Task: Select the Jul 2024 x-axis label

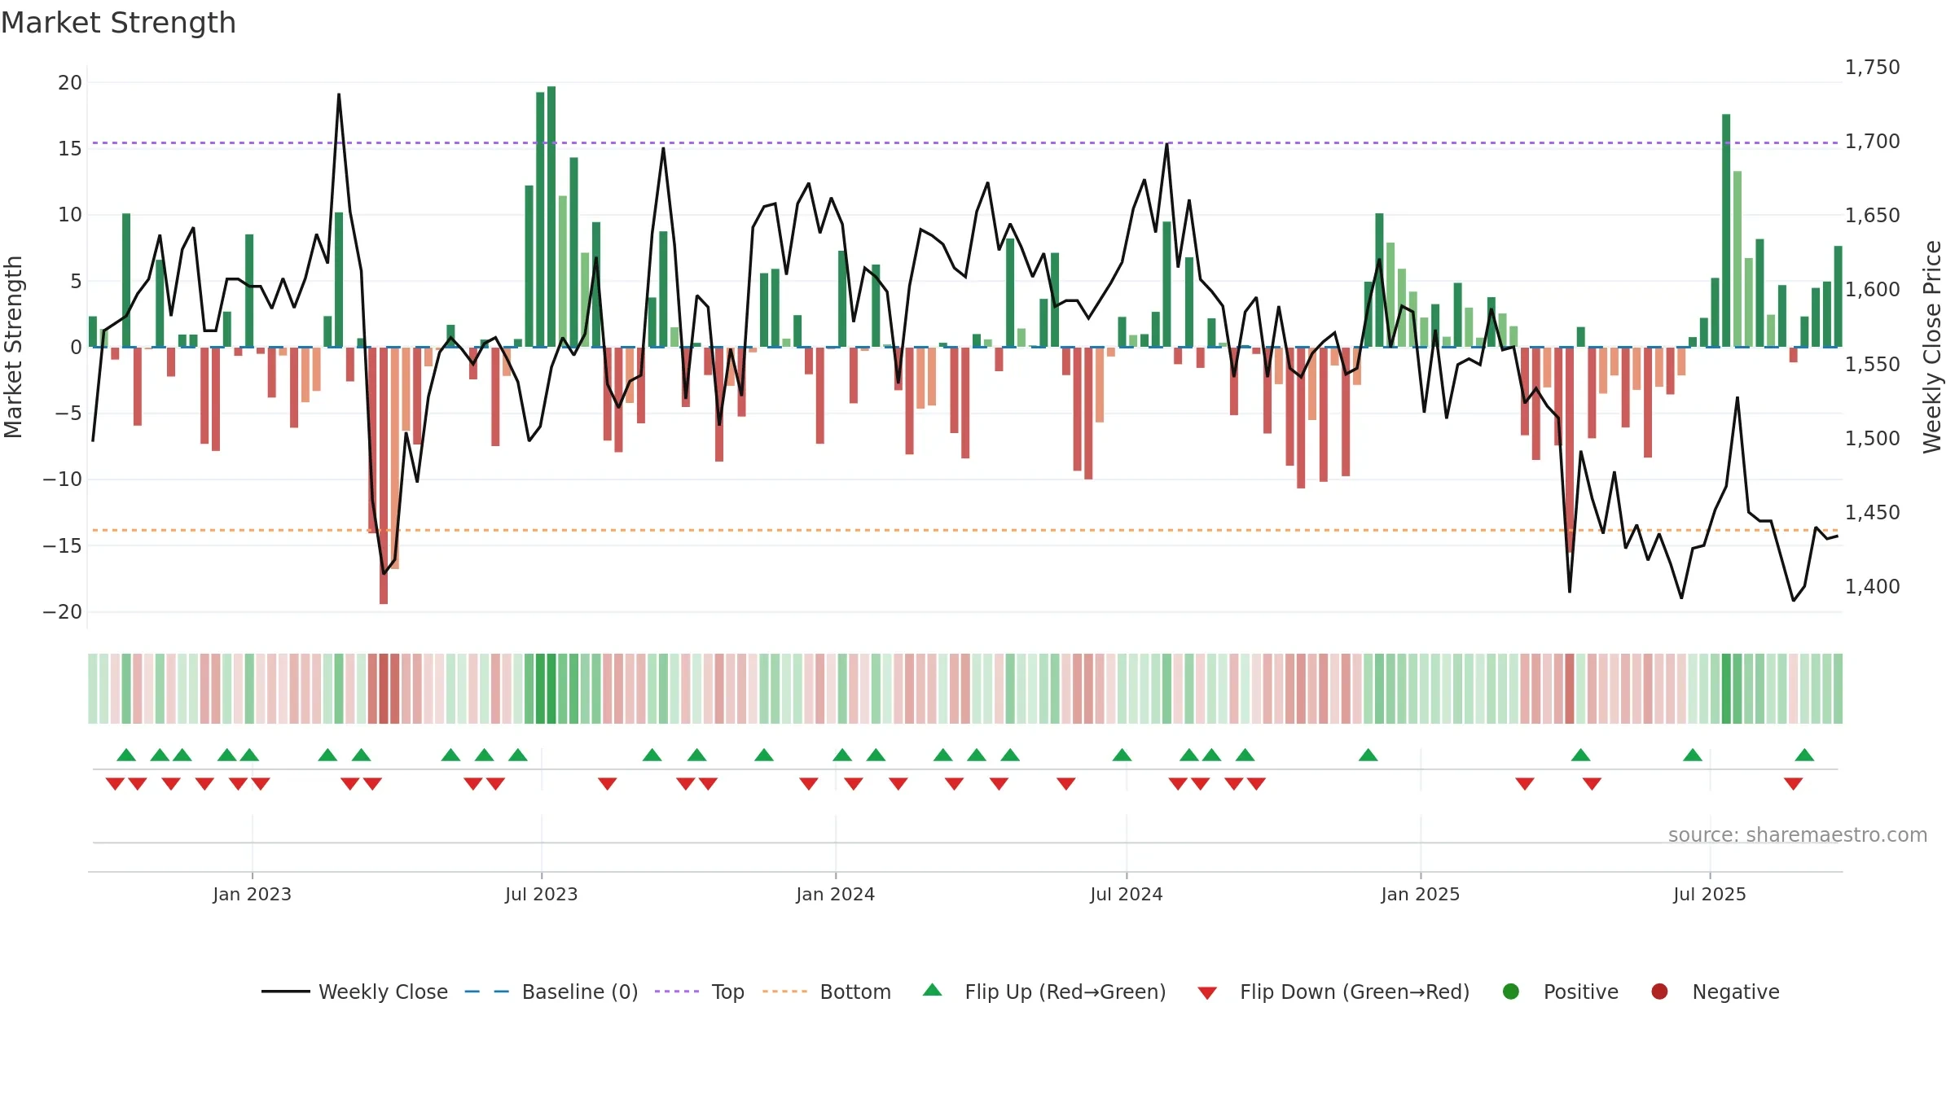Action: click(x=1127, y=895)
